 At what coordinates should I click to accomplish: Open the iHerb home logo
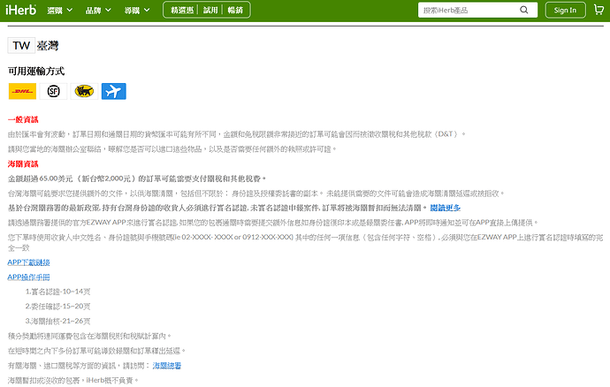click(21, 10)
